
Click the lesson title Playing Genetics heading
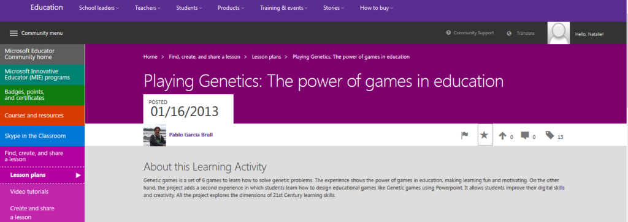coord(323,81)
